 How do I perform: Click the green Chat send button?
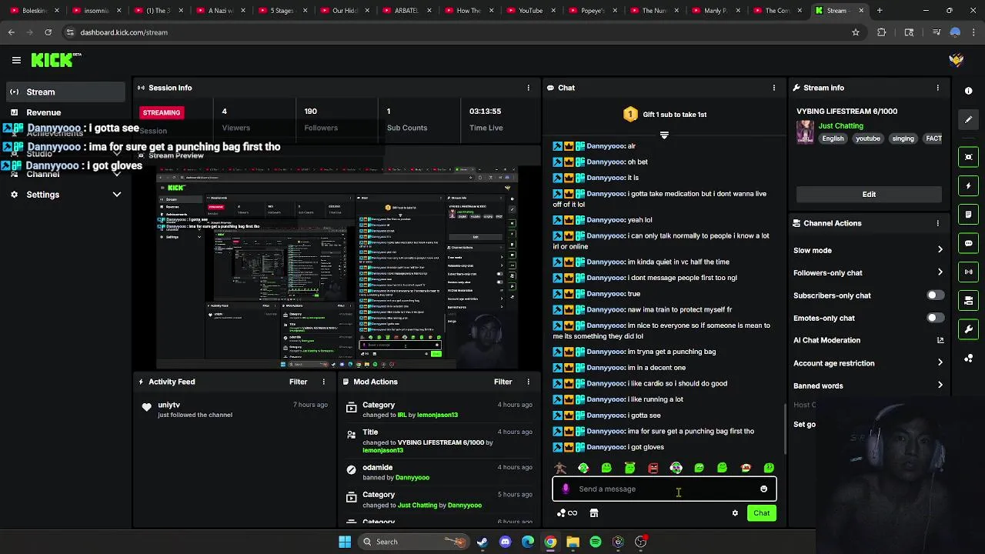click(x=762, y=513)
